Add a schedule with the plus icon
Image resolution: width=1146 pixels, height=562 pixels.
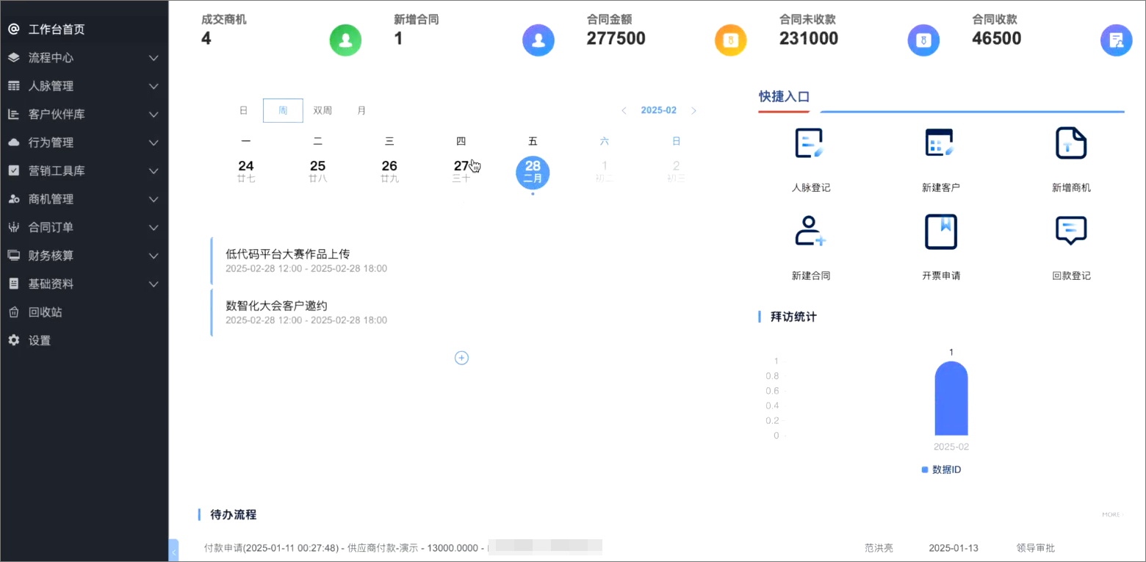point(461,358)
